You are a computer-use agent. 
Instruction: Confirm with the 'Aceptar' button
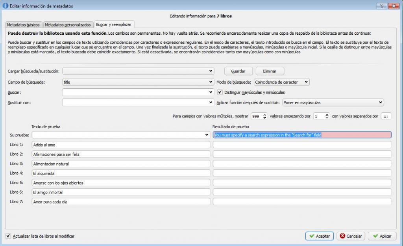pos(319,236)
